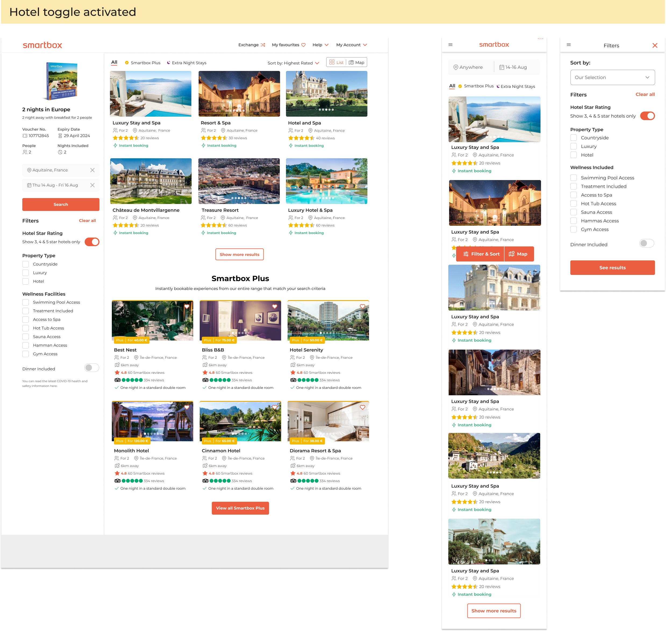Check Swimming Pool Access in desktop filters

[26, 302]
